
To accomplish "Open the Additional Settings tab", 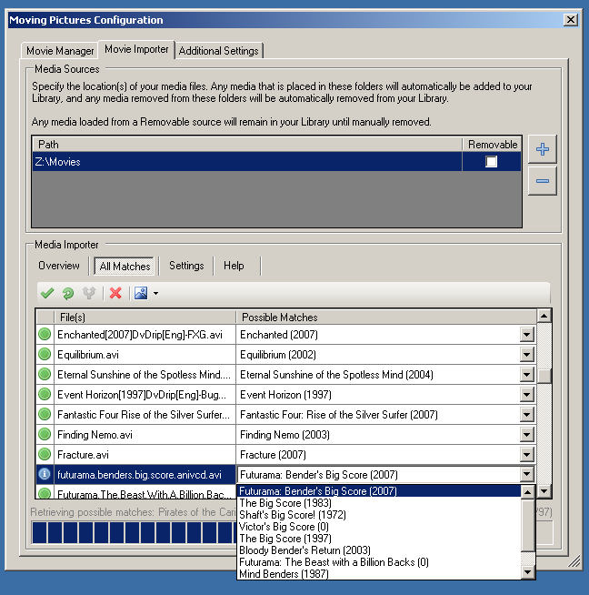I will [x=219, y=51].
